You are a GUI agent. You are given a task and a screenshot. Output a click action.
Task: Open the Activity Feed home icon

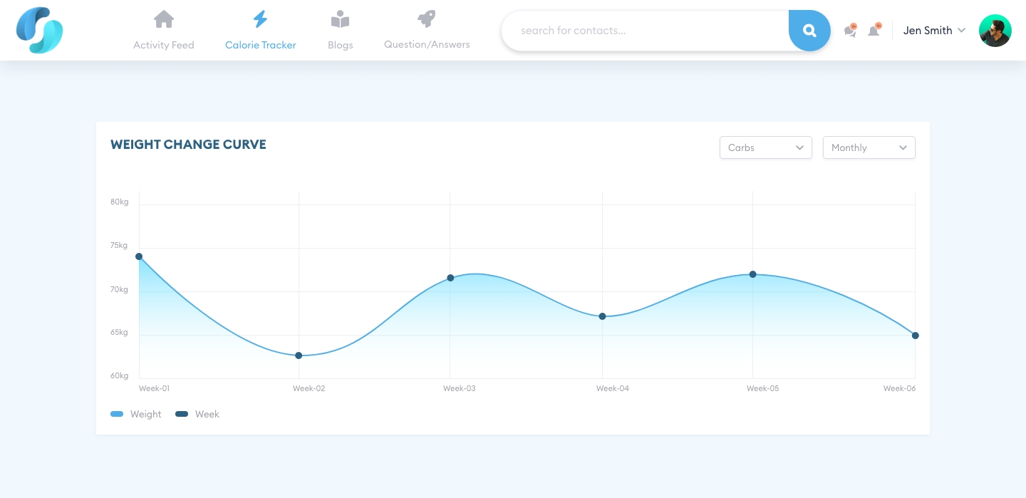[x=163, y=19]
